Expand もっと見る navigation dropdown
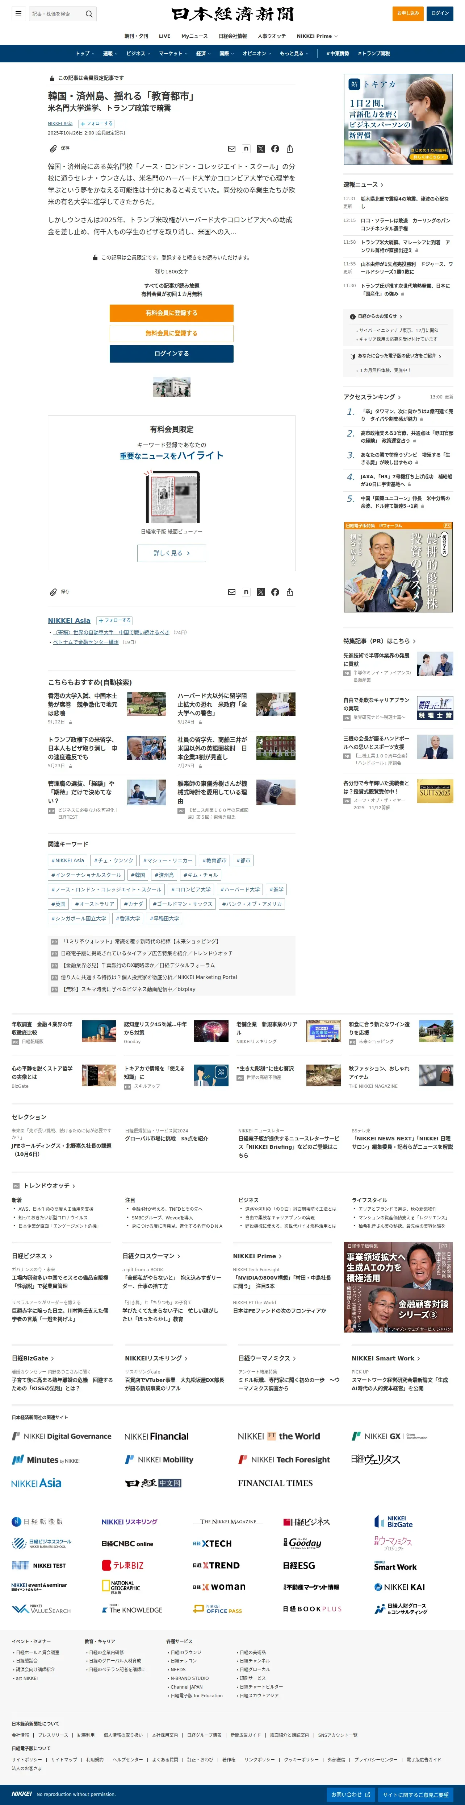 coord(294,53)
